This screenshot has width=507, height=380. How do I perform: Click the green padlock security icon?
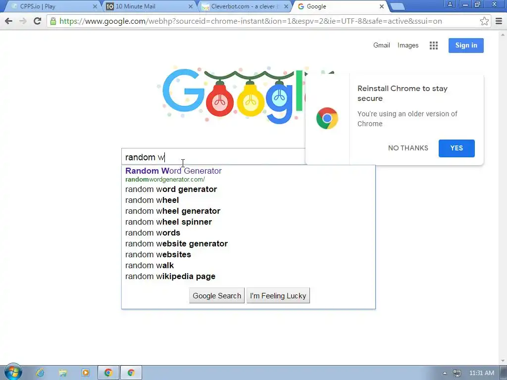pyautogui.click(x=53, y=21)
